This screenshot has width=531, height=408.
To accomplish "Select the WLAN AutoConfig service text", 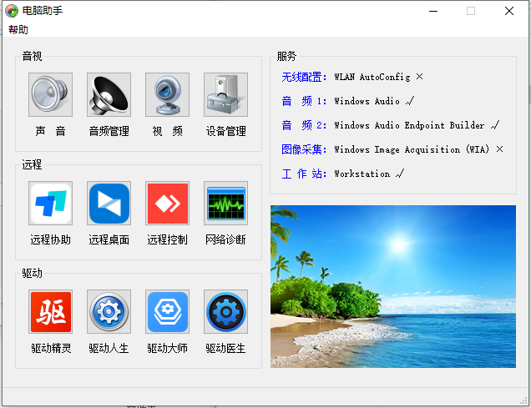I will click(x=372, y=77).
